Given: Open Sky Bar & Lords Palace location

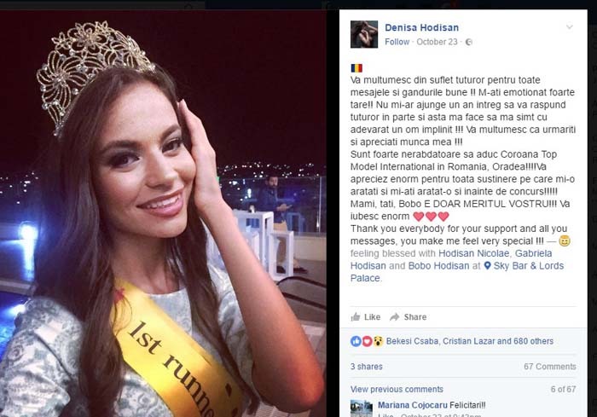Looking at the screenshot, I should tap(457, 272).
